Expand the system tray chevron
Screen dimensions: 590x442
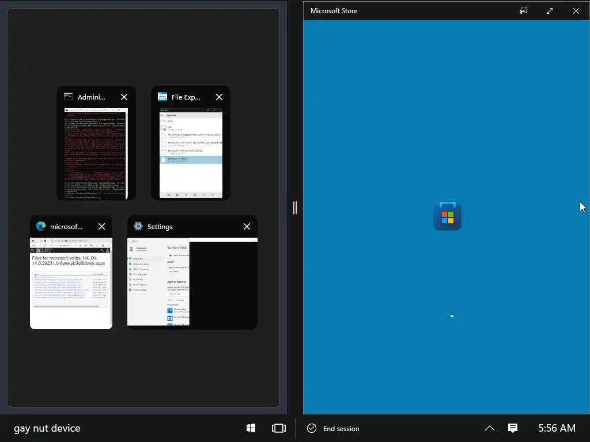[x=490, y=428]
